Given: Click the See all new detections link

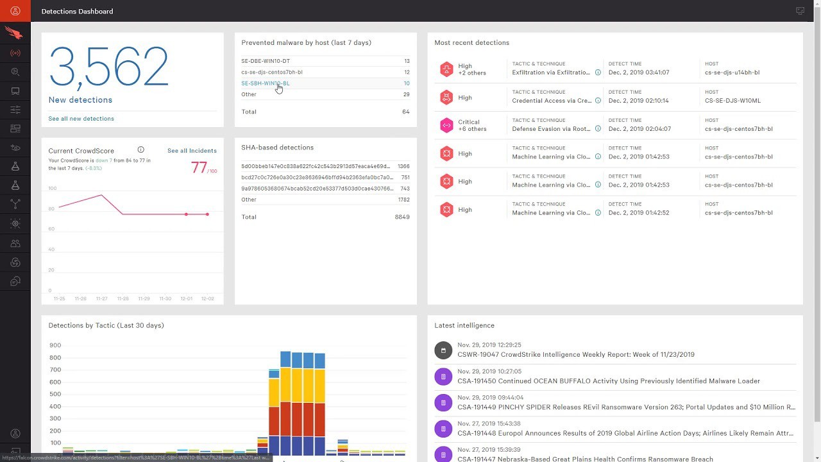Looking at the screenshot, I should (x=81, y=119).
